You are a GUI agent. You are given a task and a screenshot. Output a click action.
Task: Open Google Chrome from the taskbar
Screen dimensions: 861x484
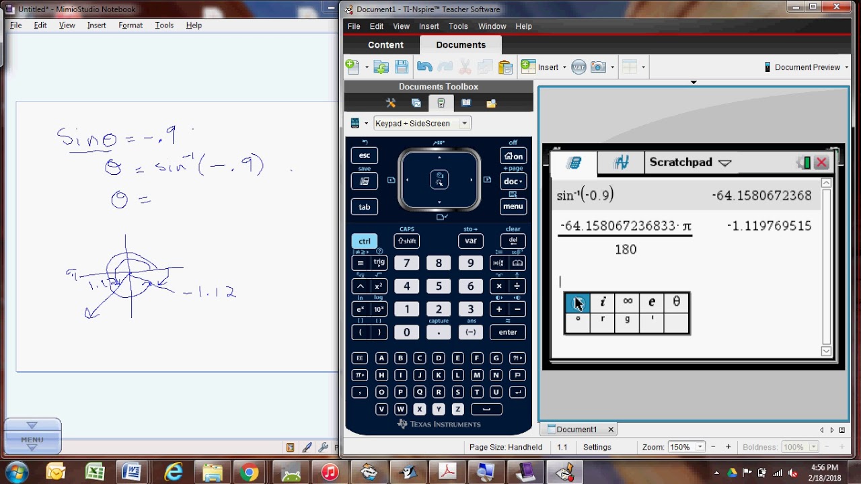pyautogui.click(x=249, y=473)
